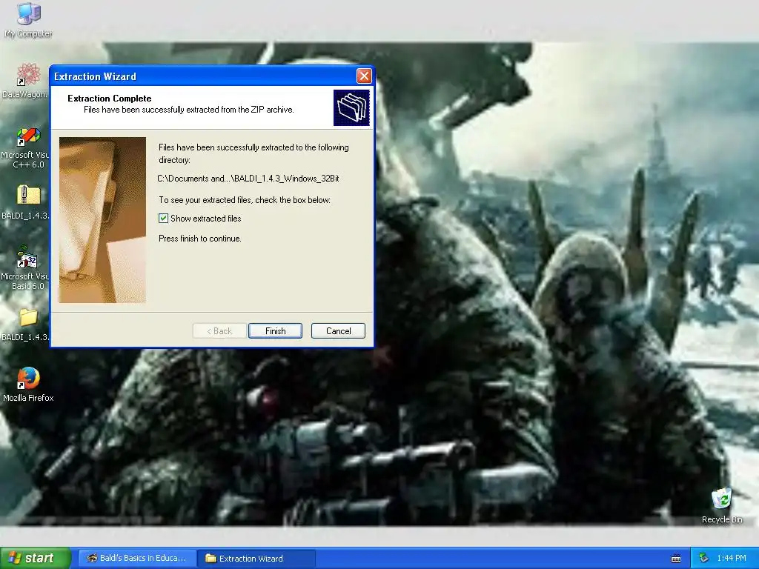Image resolution: width=759 pixels, height=569 pixels.
Task: Click the 'Press finish to continue.' text
Action: [200, 239]
